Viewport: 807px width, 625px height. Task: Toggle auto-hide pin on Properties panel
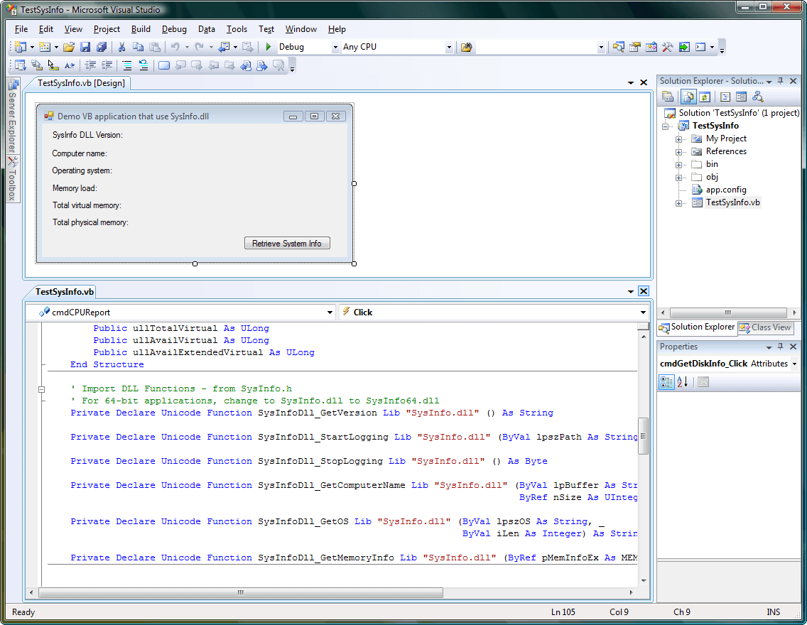coord(780,347)
